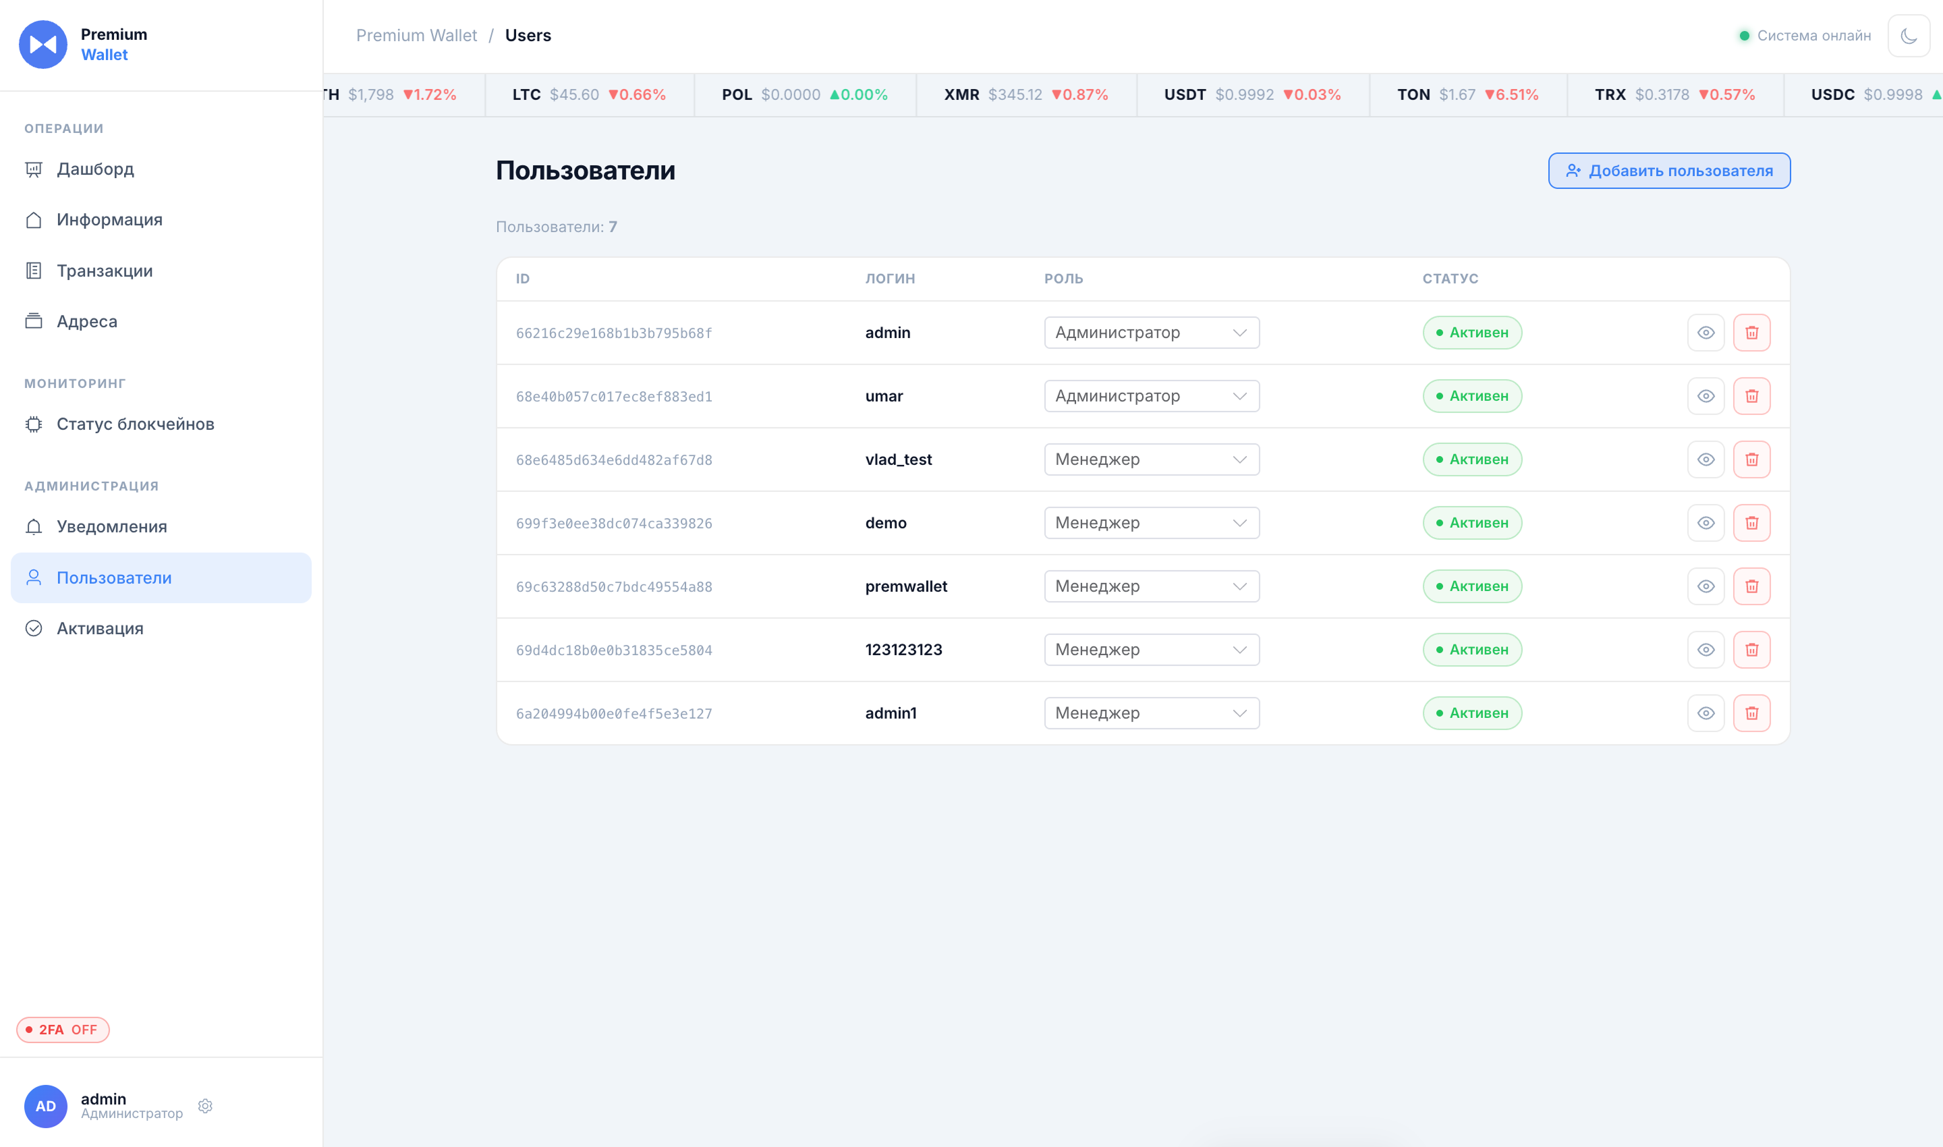Click ID 6a204994b00e0fe4f5e3e127
This screenshot has width=1943, height=1147.
(614, 714)
